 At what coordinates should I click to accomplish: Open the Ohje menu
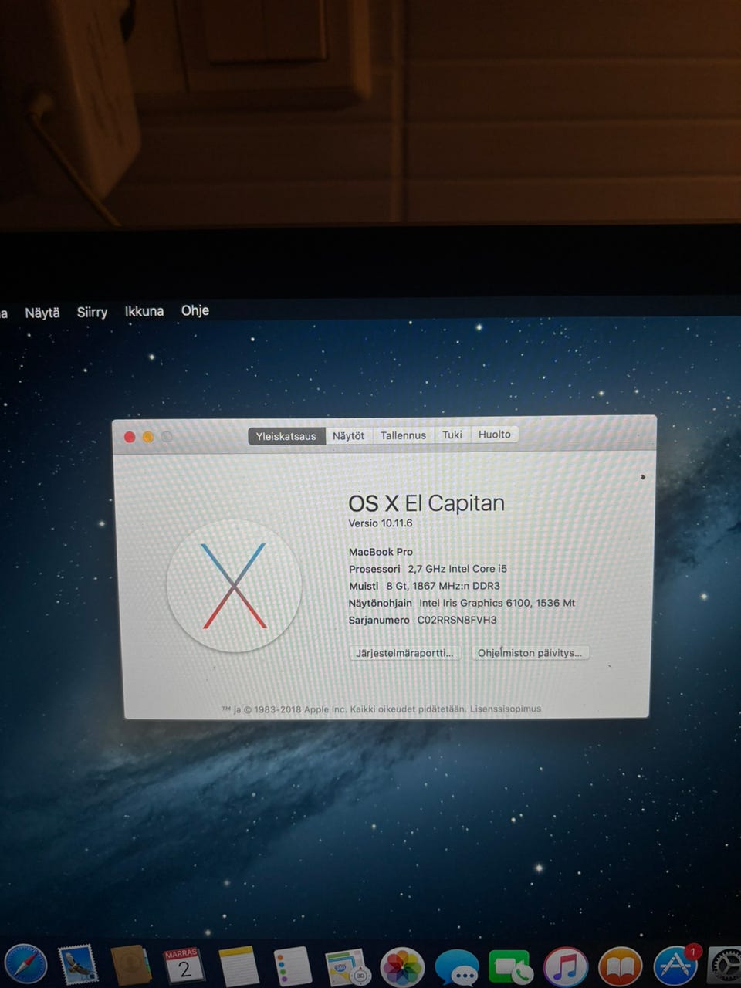[x=195, y=310]
